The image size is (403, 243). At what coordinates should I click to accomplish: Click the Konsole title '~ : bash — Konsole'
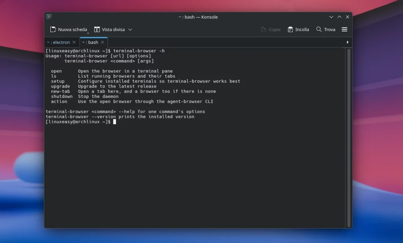click(198, 17)
